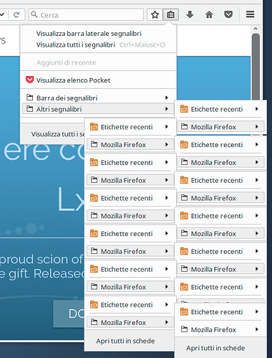Click the folder icon of Barra dei segnalibri
Viewport: 272px width, 358px height.
[x=29, y=98]
